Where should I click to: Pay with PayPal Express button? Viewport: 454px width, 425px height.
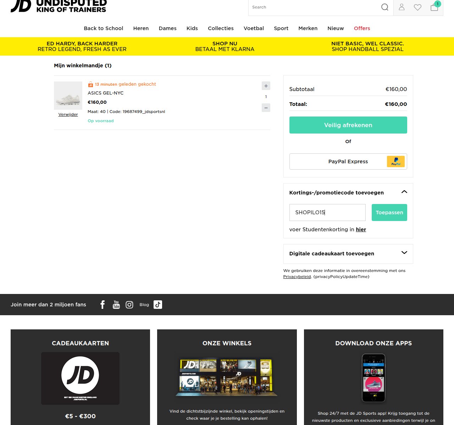tap(348, 161)
